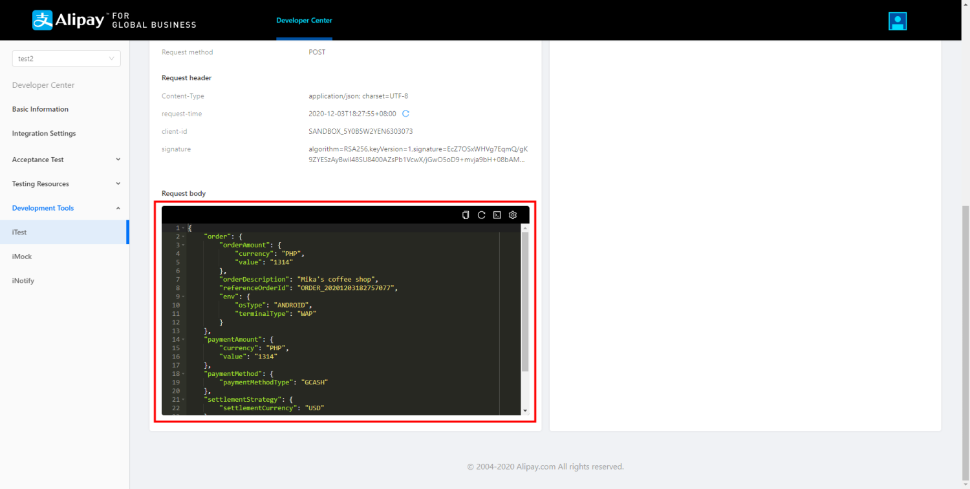Click the "signature" label
The image size is (970, 489).
176,149
